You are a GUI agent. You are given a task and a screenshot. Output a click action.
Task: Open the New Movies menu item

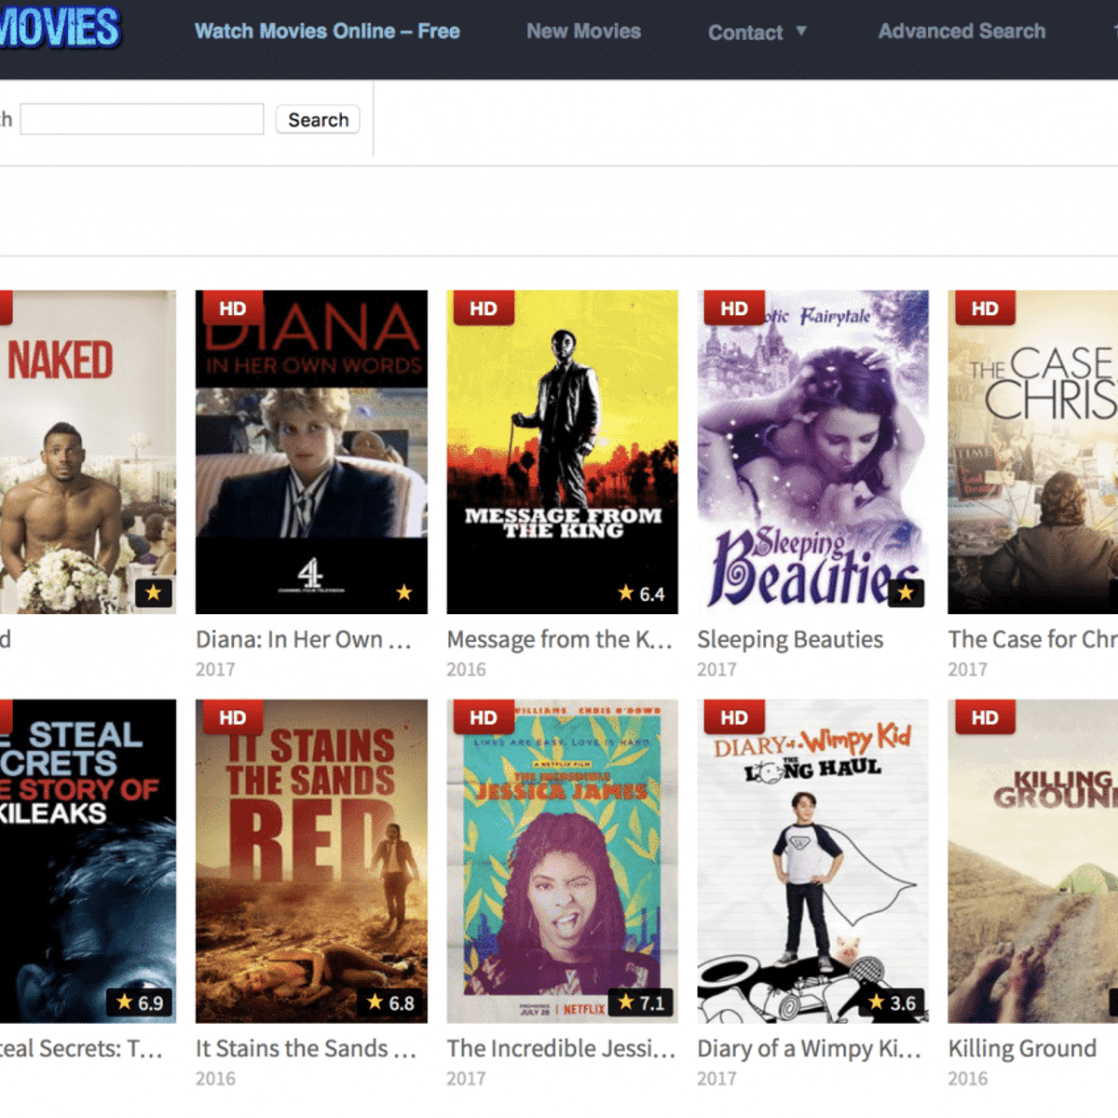583,32
